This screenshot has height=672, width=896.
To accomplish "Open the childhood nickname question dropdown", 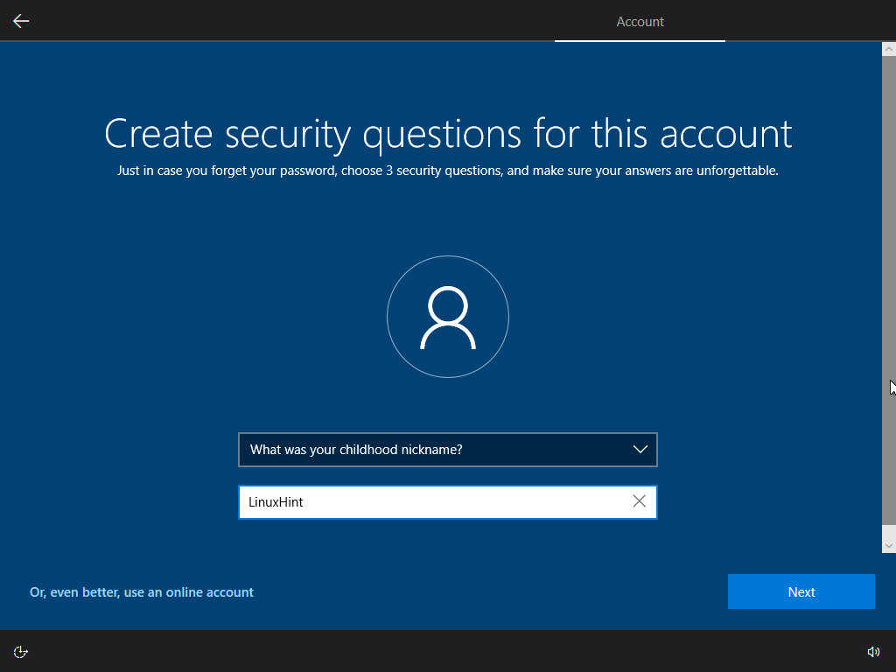I will point(448,450).
